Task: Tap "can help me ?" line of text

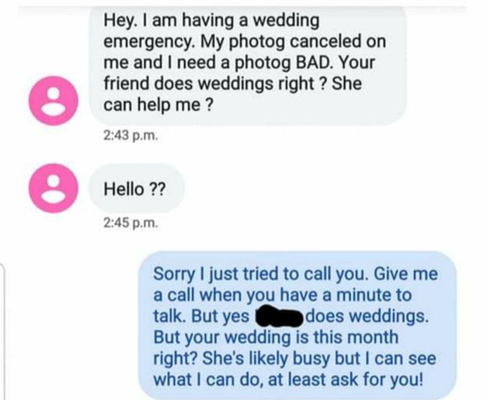Action: [x=158, y=105]
